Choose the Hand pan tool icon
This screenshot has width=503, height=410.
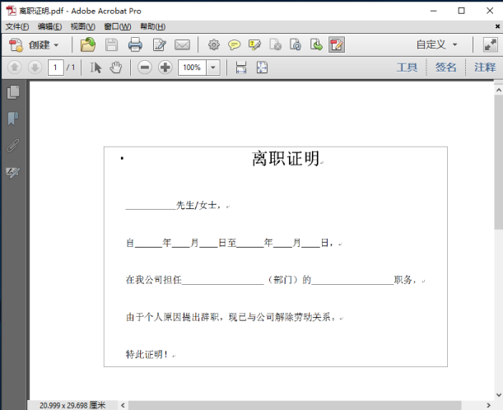click(x=116, y=68)
